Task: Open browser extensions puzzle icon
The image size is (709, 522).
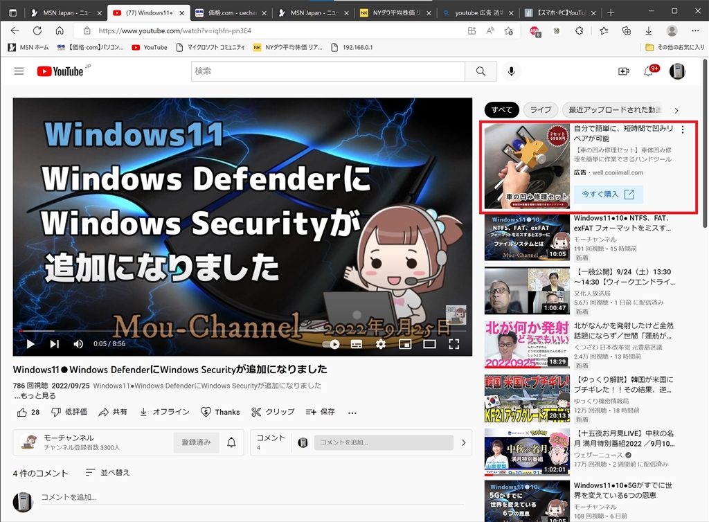Action: point(579,30)
